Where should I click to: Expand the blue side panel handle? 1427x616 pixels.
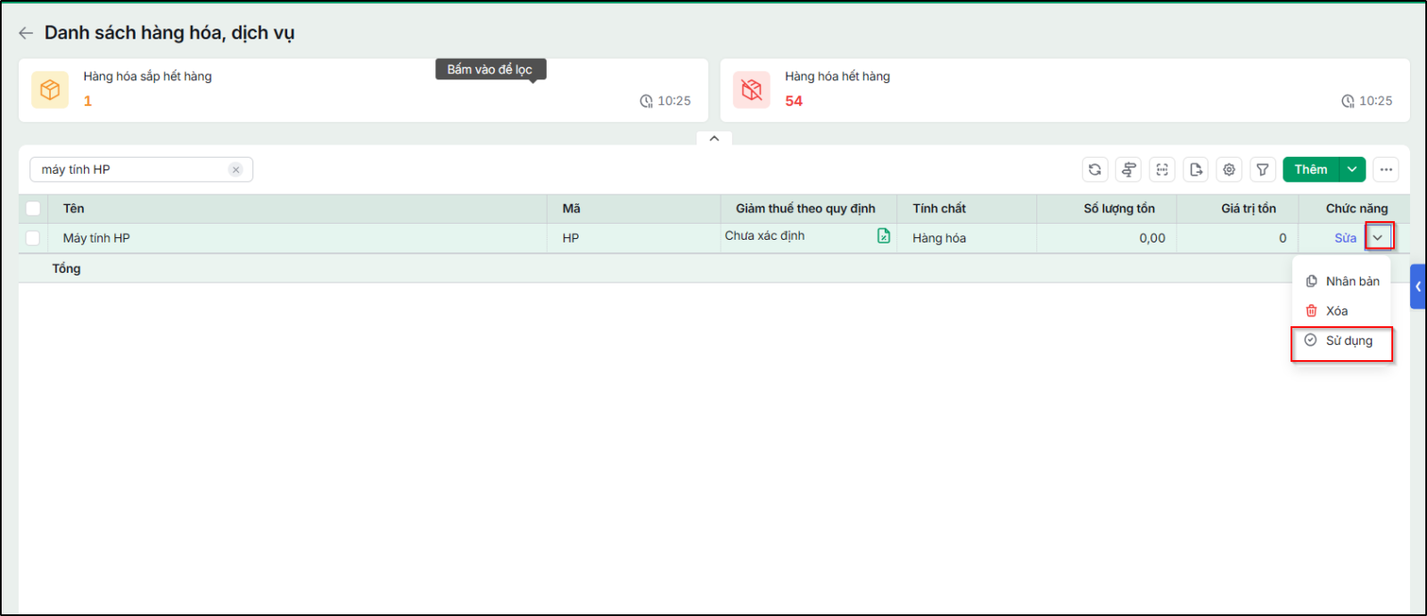(1418, 287)
